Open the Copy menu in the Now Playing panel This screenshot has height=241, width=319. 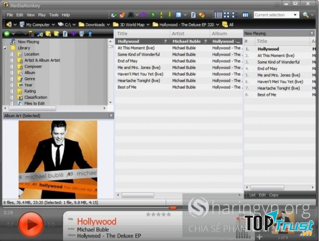click(x=274, y=195)
